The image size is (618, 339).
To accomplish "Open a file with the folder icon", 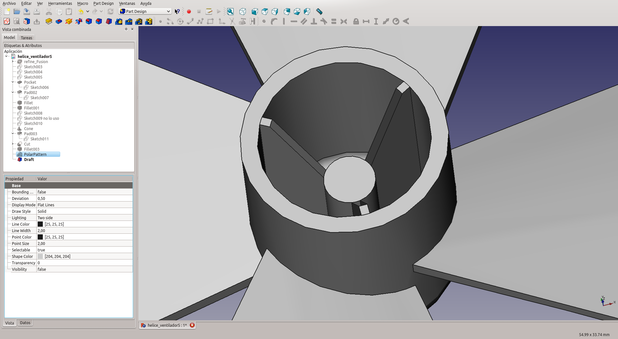I will 17,12.
